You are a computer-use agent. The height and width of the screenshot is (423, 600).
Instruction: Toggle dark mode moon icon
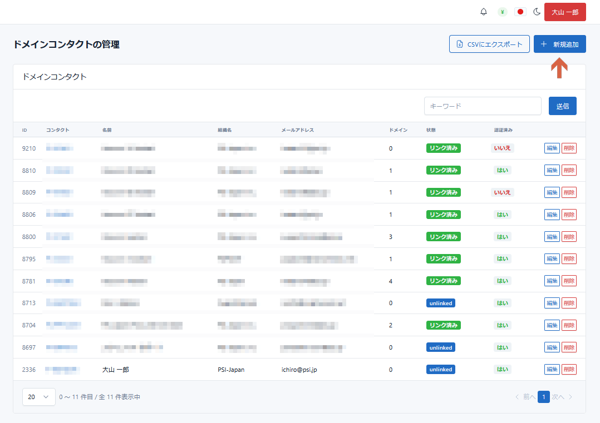[537, 12]
